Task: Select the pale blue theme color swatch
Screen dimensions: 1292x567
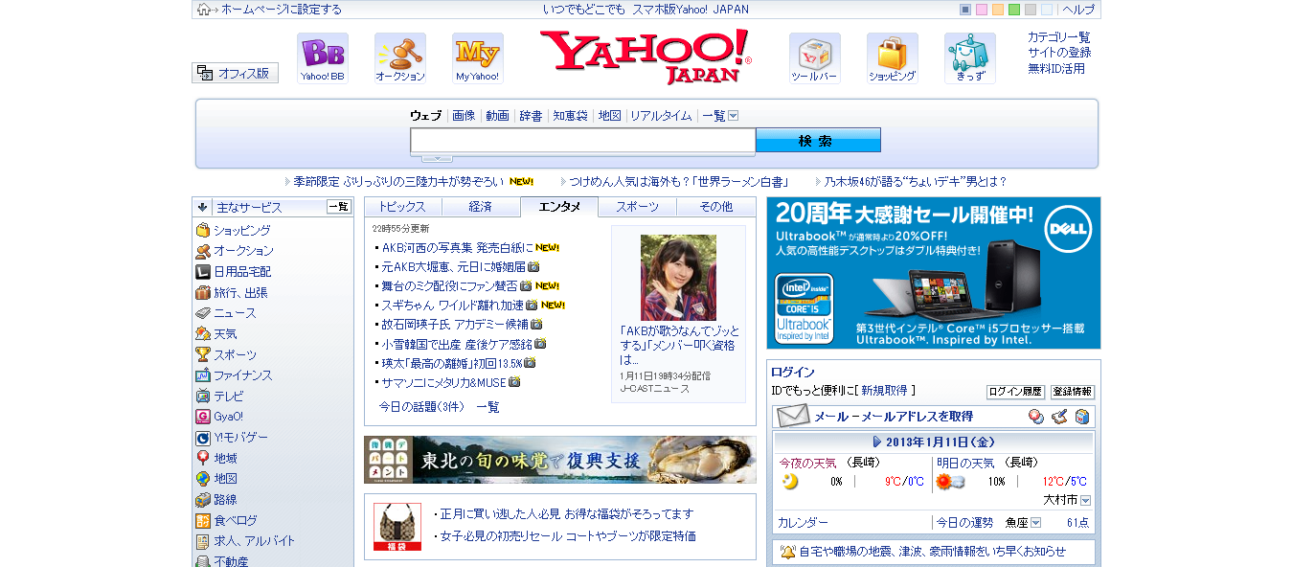Action: (1047, 10)
